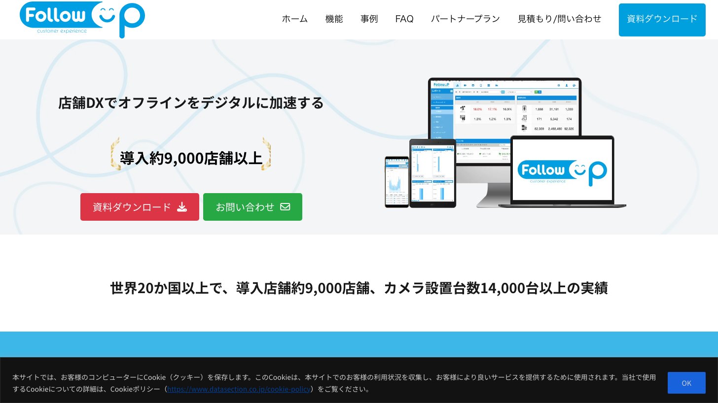Screen dimensions: 718x403
Task: Select パートナープラン in navigation
Action: (466, 19)
